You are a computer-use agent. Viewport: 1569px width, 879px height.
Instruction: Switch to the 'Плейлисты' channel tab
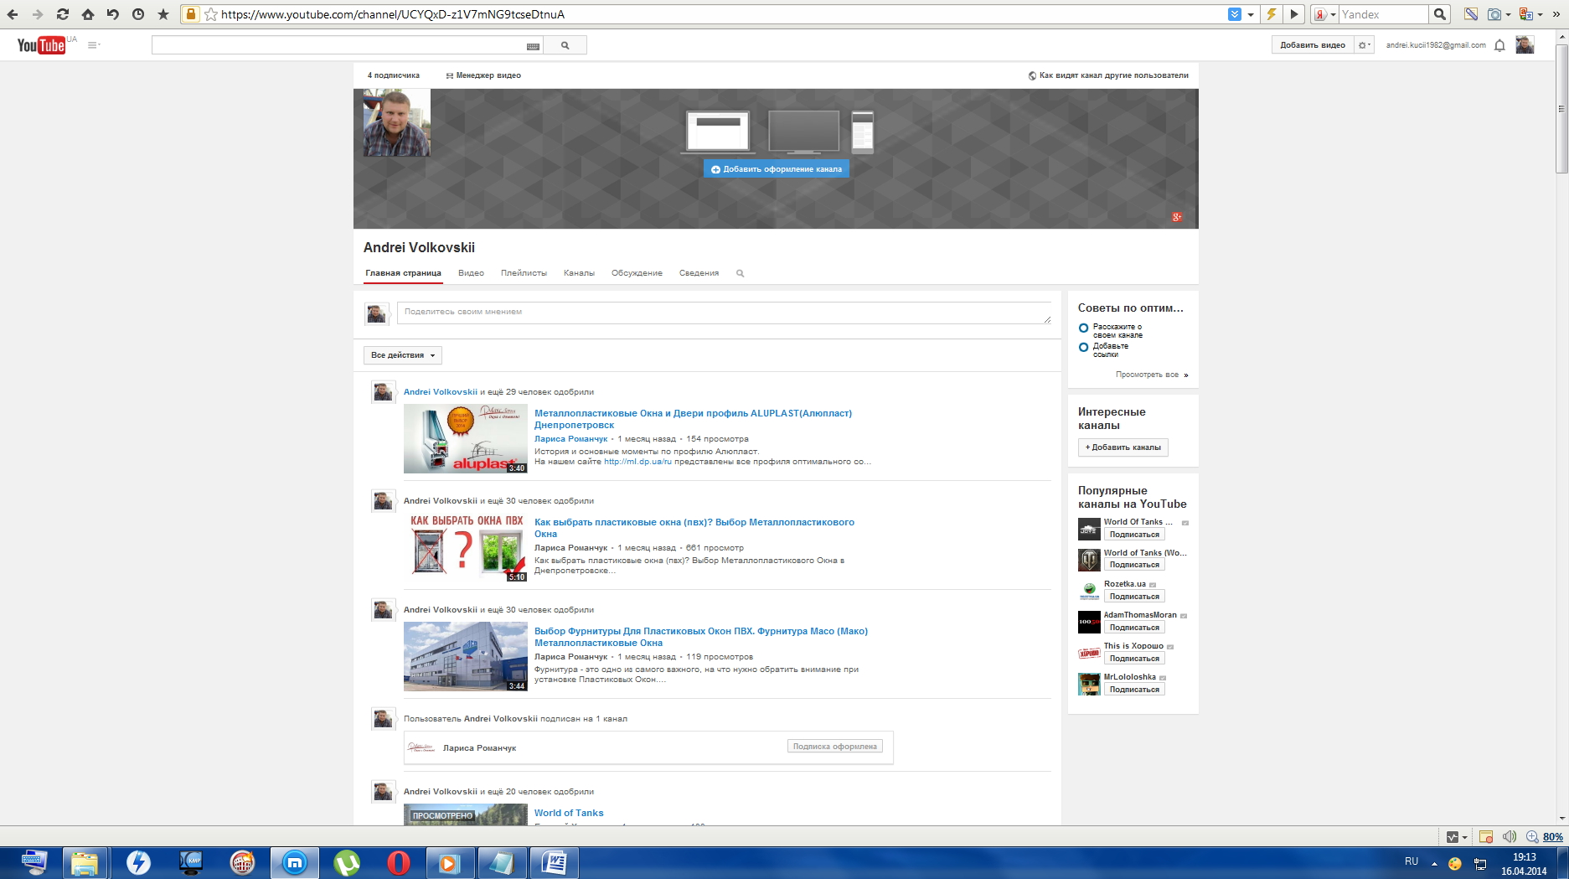[524, 273]
